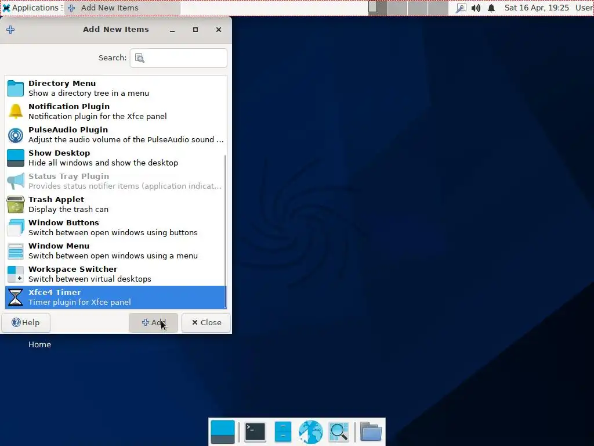Launch Web Browser globe in dock
The image size is (594, 446).
click(311, 431)
